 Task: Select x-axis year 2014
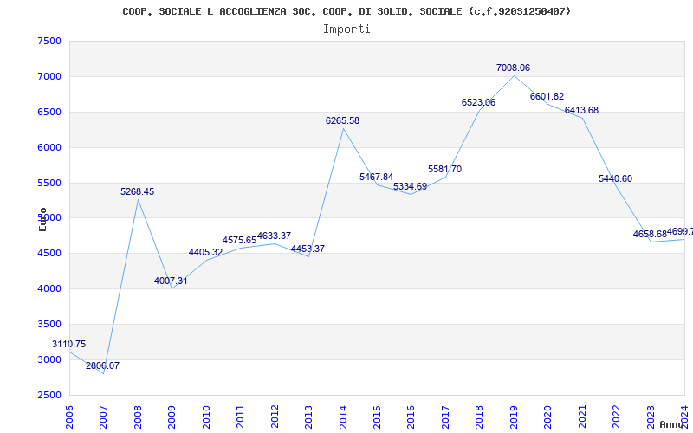(342, 417)
